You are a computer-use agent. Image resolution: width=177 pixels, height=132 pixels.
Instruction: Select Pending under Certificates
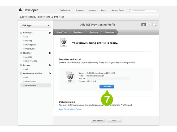point(29,41)
